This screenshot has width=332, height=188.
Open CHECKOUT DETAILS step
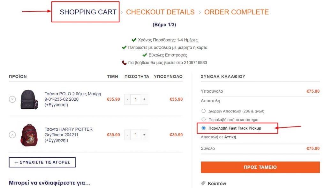click(x=160, y=12)
